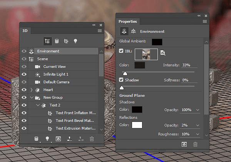Select the 3D panel tab

point(25,31)
